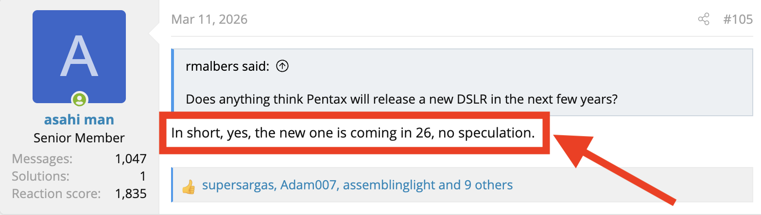Image resolution: width=761 pixels, height=215 pixels.
Task: Click the Messages count 1,047
Action: coord(131,159)
